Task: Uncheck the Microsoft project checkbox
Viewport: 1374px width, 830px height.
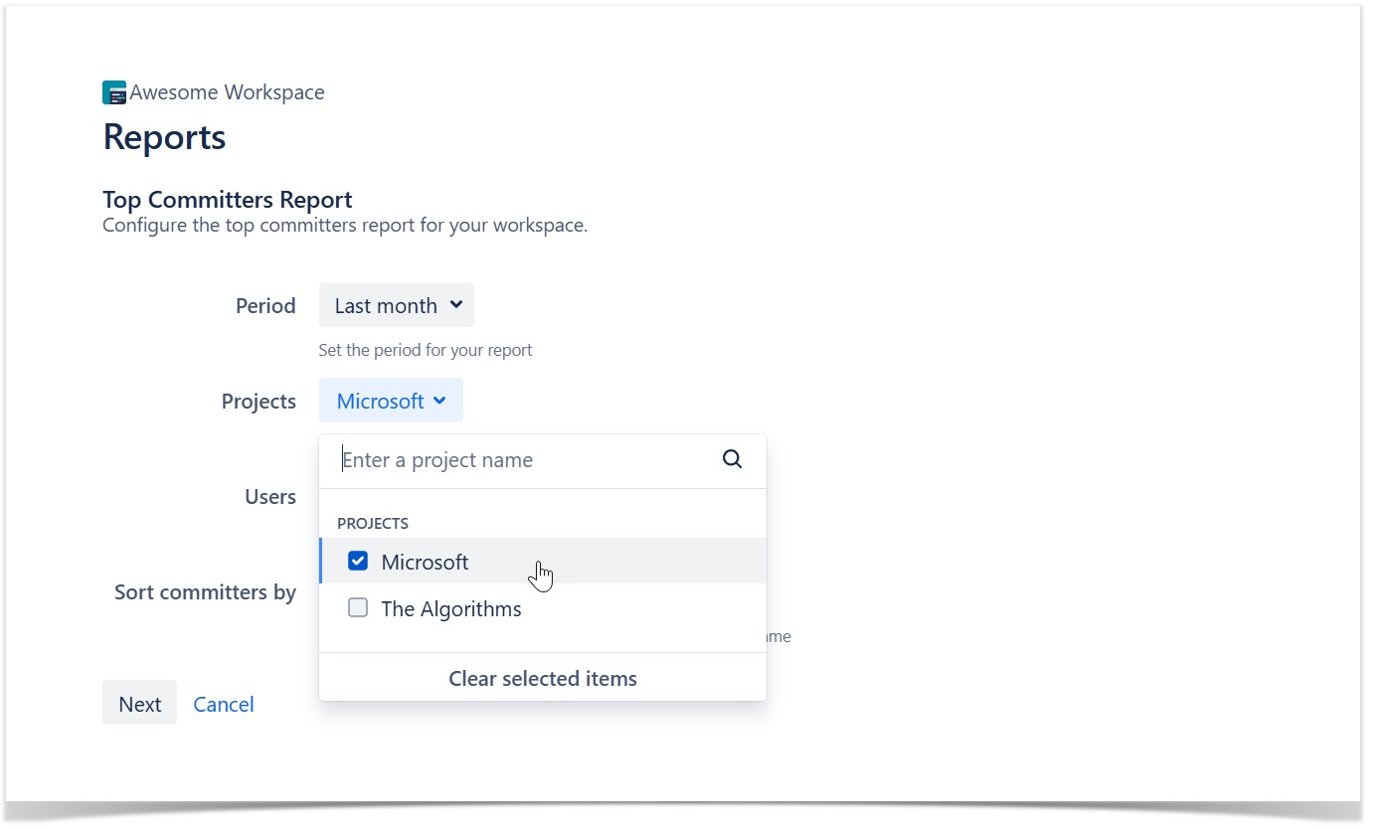Action: (358, 562)
